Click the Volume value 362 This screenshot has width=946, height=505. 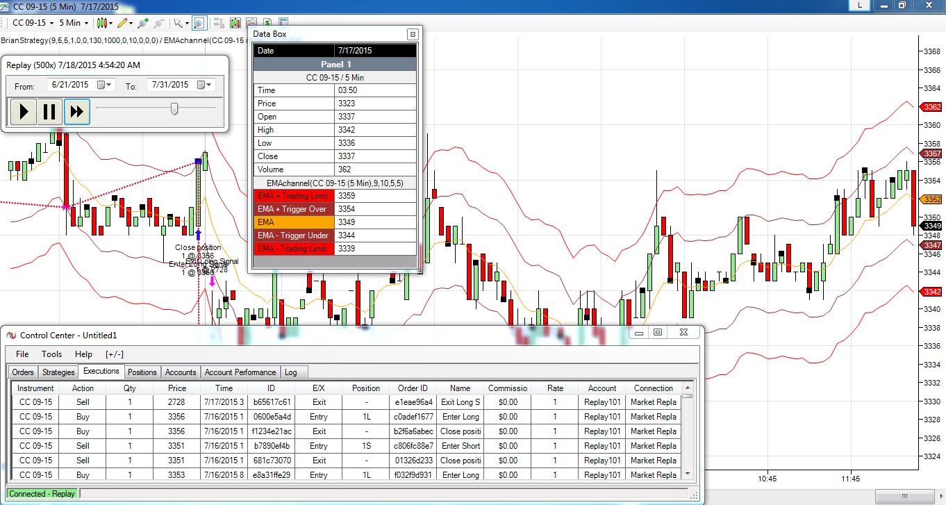pyautogui.click(x=376, y=169)
